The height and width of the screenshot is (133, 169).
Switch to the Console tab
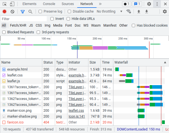click(49, 4)
